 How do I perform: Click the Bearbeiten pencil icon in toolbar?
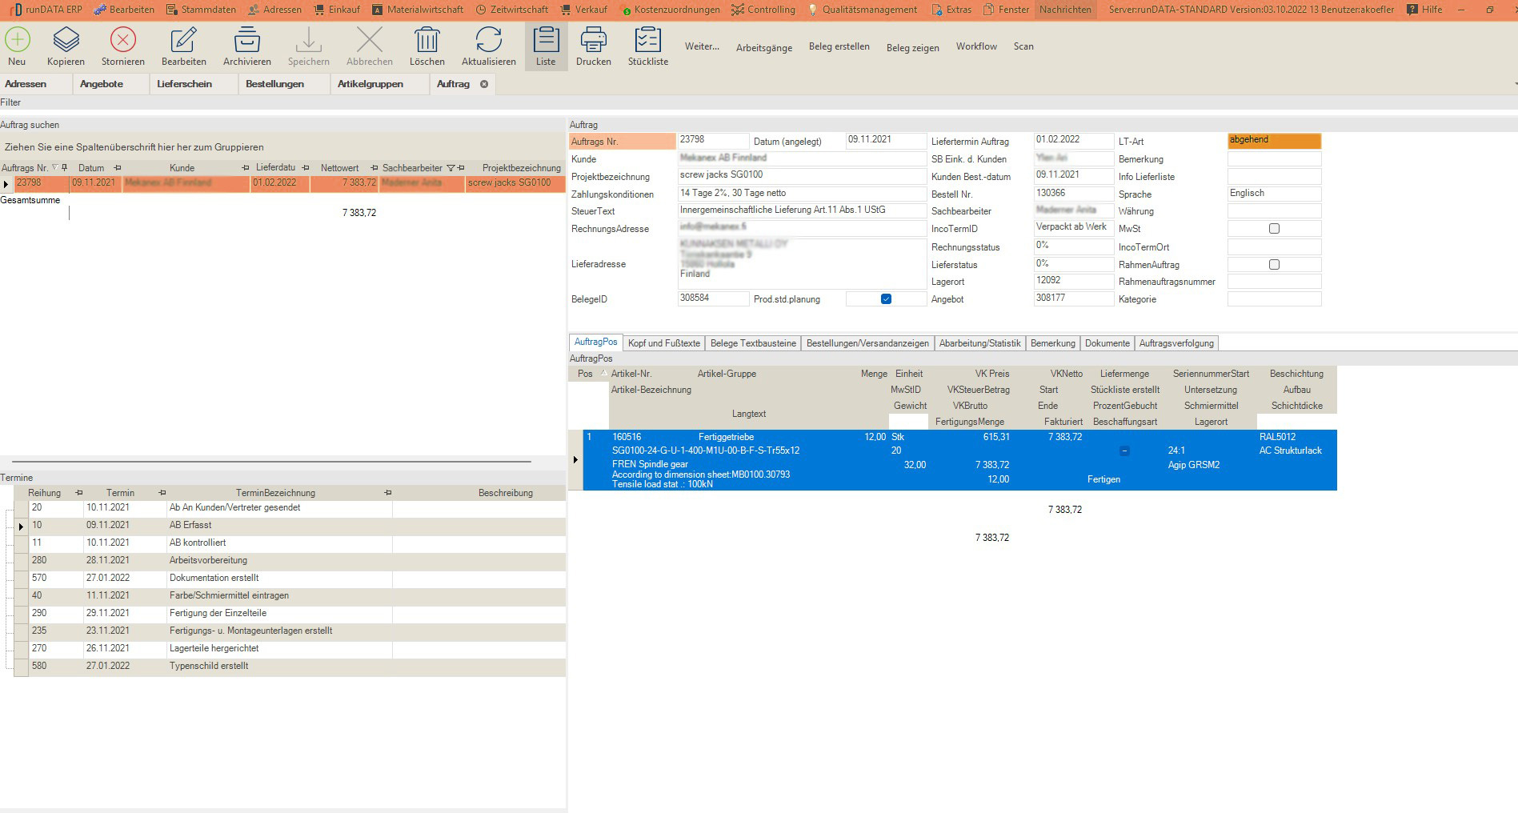coord(184,40)
